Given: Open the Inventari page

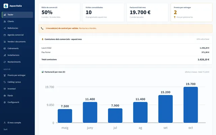Looking at the screenshot, I should (x=18, y=89).
